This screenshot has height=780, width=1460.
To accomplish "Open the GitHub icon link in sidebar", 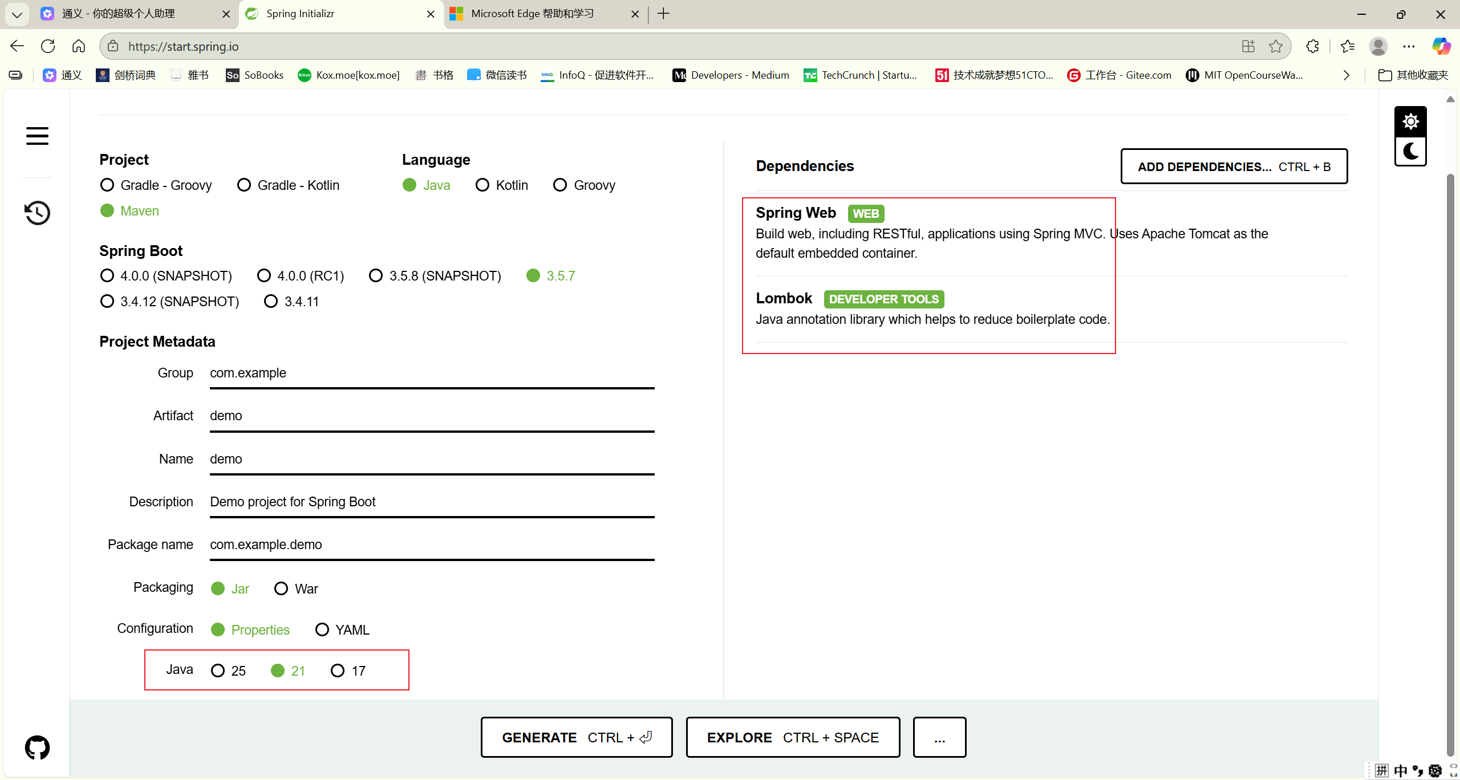I will [x=37, y=747].
